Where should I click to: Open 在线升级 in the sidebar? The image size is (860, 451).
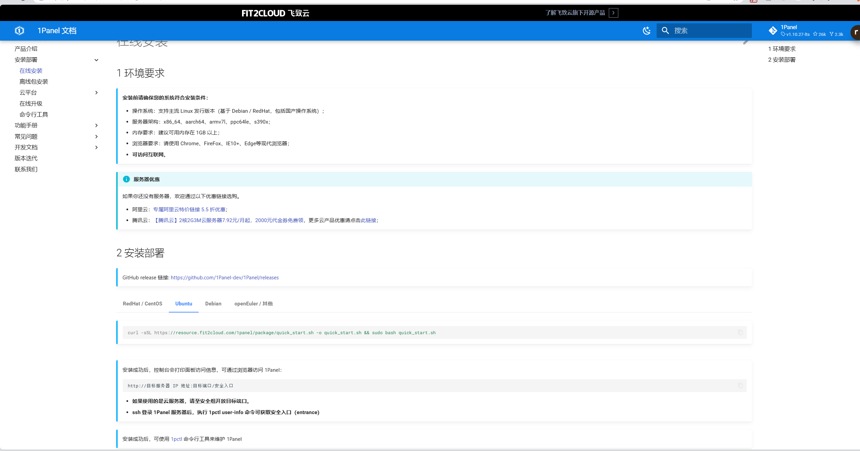click(x=31, y=104)
